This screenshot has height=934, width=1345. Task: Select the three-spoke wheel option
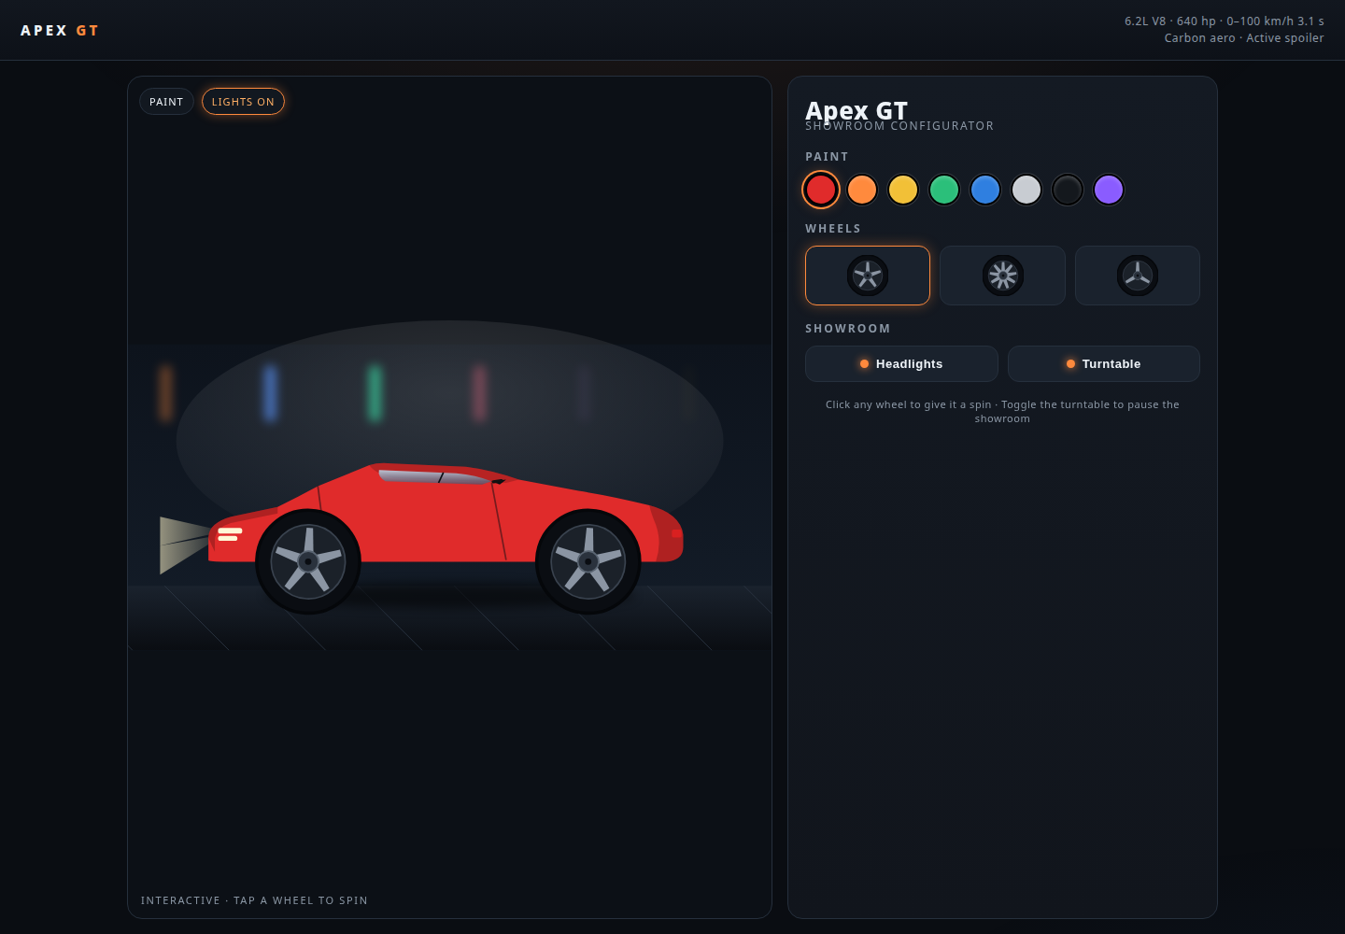[1138, 276]
